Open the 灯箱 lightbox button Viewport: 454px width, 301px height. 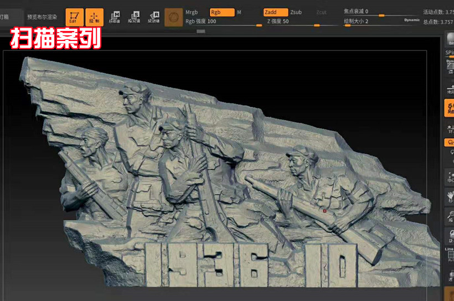pyautogui.click(x=7, y=17)
